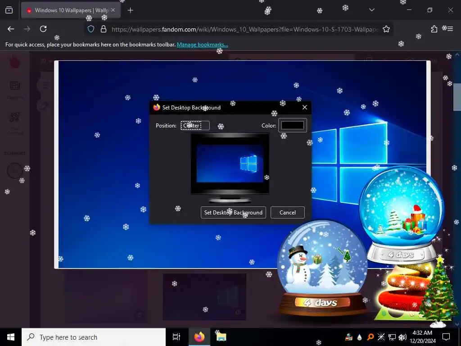Click the Christmas tree desktop widget
The width and height of the screenshot is (461, 346).
pos(438,291)
